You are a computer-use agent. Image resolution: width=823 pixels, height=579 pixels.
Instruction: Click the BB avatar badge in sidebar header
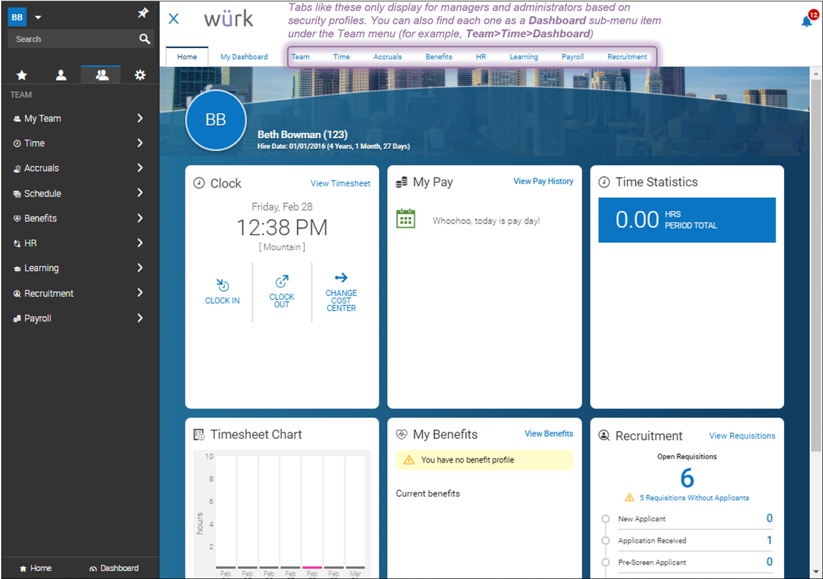[17, 17]
